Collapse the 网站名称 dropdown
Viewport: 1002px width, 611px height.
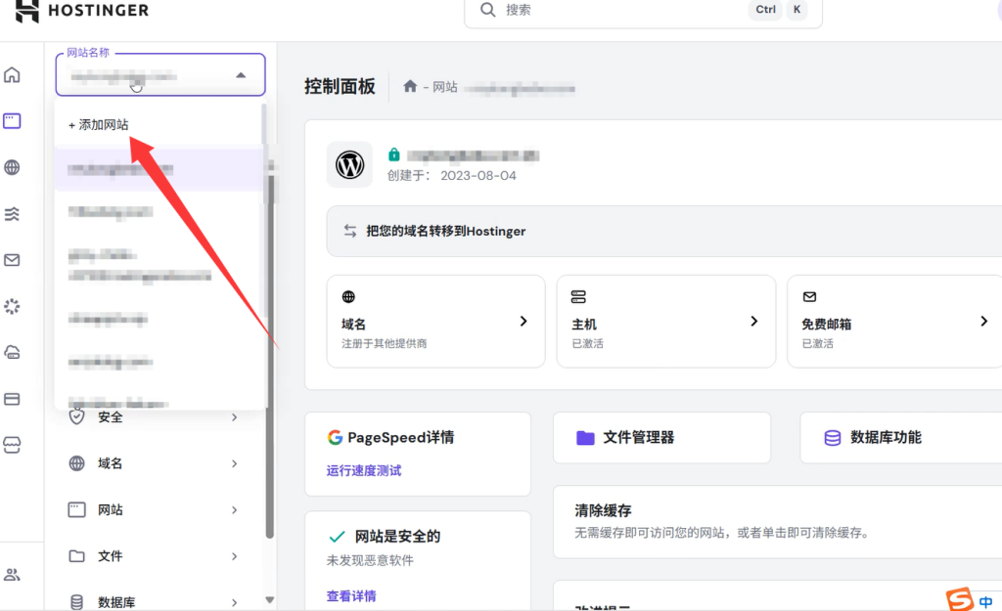241,75
